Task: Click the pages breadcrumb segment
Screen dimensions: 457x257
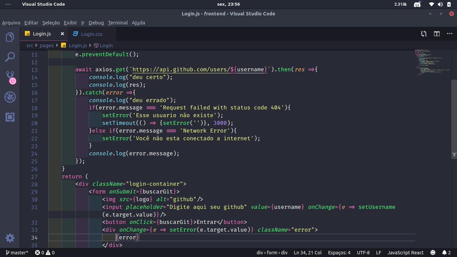Action: (46, 45)
